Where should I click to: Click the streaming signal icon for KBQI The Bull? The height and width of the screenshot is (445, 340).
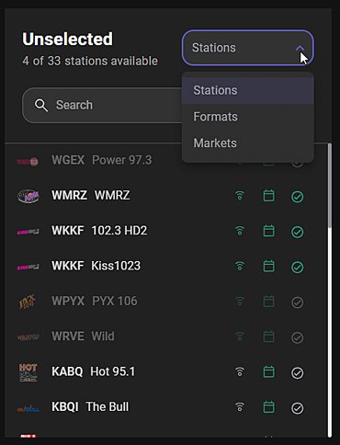240,407
